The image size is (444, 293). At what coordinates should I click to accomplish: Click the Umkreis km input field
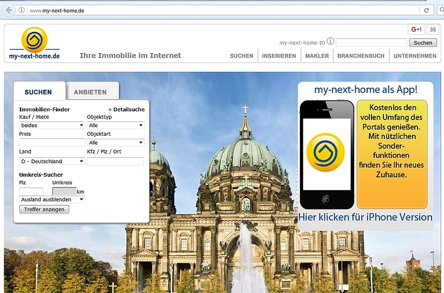[64, 191]
